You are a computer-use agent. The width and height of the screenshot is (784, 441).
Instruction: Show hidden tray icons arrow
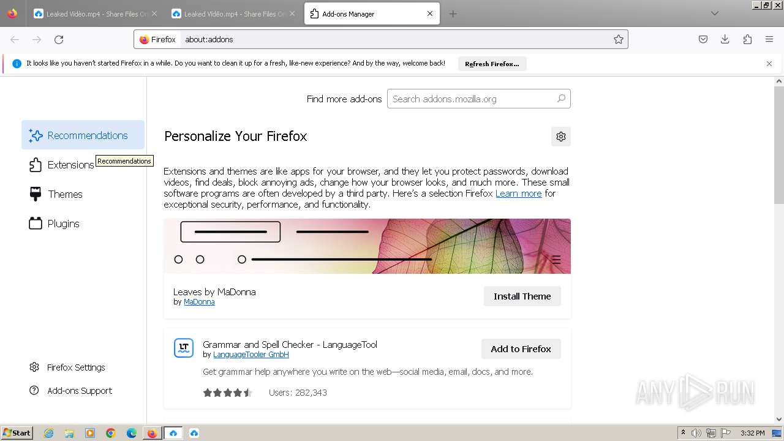click(683, 433)
